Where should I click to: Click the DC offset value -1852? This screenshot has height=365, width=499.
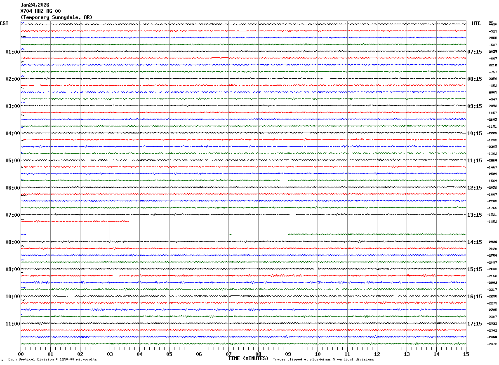pos(492,222)
